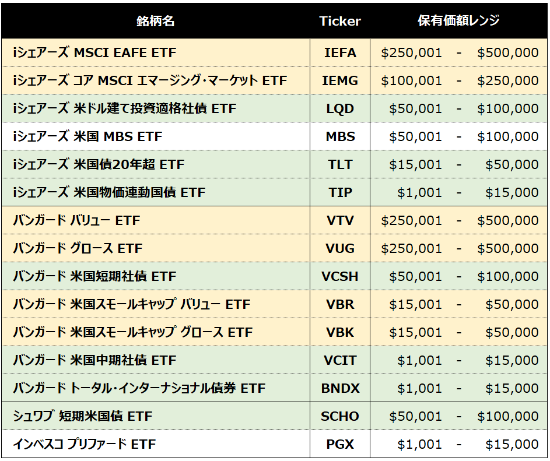Click the 銘柄名 column header

(x=155, y=21)
